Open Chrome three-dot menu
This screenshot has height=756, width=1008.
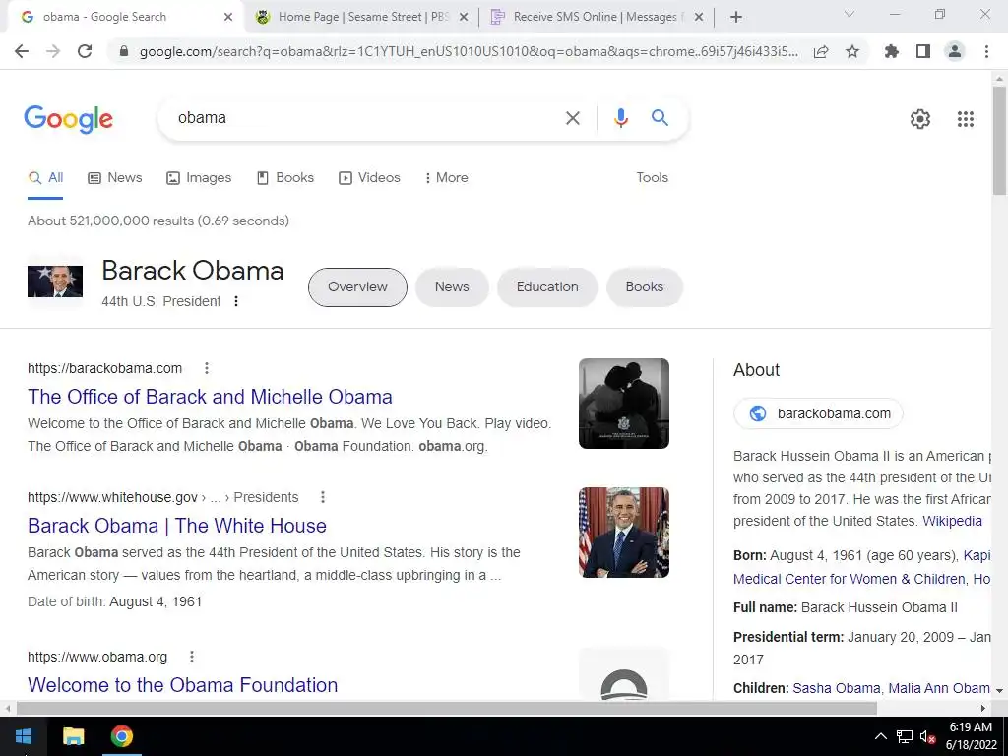point(986,51)
